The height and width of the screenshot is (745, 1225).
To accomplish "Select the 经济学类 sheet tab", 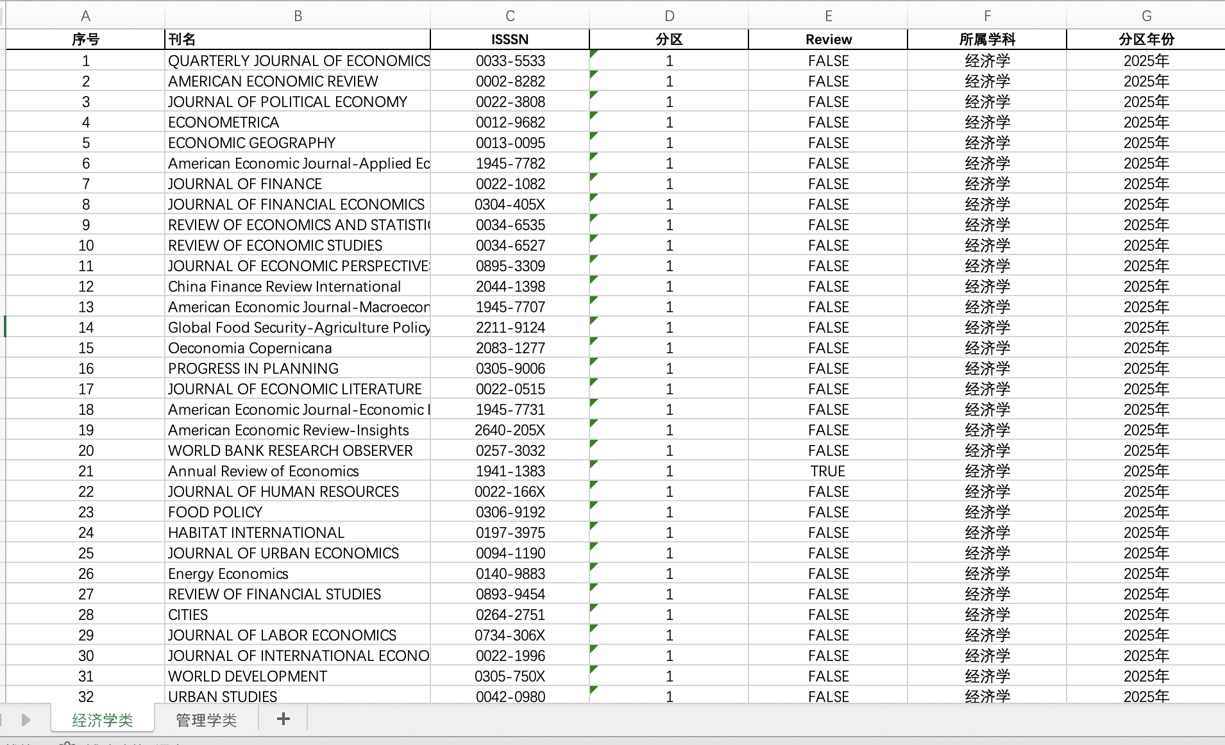I will click(x=103, y=720).
